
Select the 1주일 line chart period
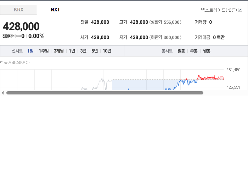(44, 51)
